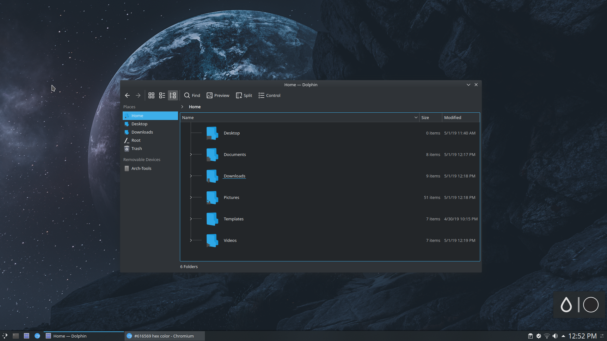Go forward with the right arrow button
The width and height of the screenshot is (607, 341).
pos(138,95)
